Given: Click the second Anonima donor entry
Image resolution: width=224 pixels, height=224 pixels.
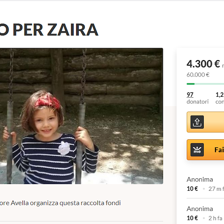Looking at the screenshot, I should point(200,209).
